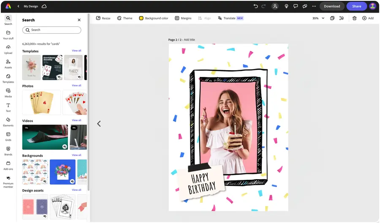
Task: Open the Add-ons panel
Action: point(8,166)
